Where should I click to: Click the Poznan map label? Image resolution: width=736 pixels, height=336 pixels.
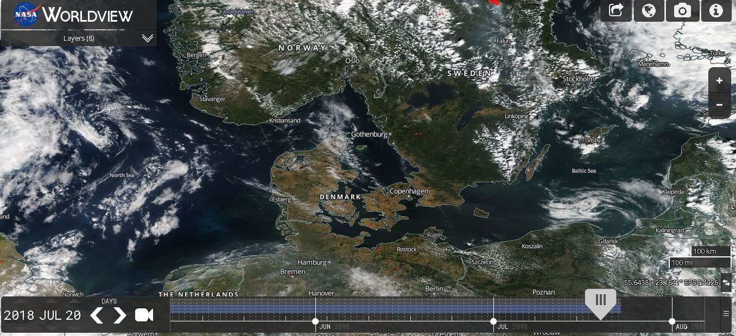[544, 292]
